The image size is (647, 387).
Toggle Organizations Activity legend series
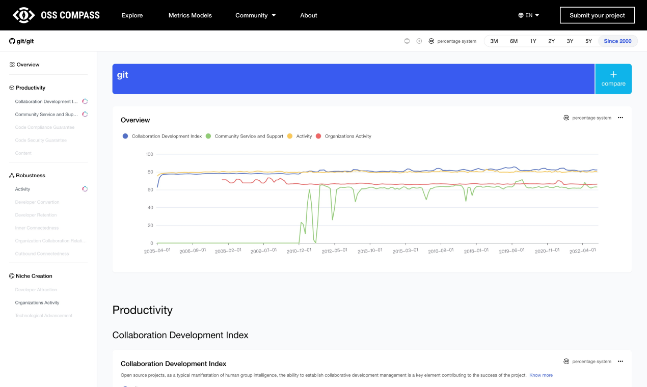tap(344, 136)
